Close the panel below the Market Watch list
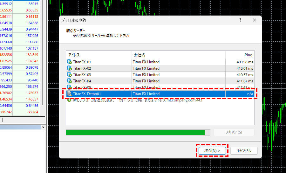286x173 pixels. 43,128
